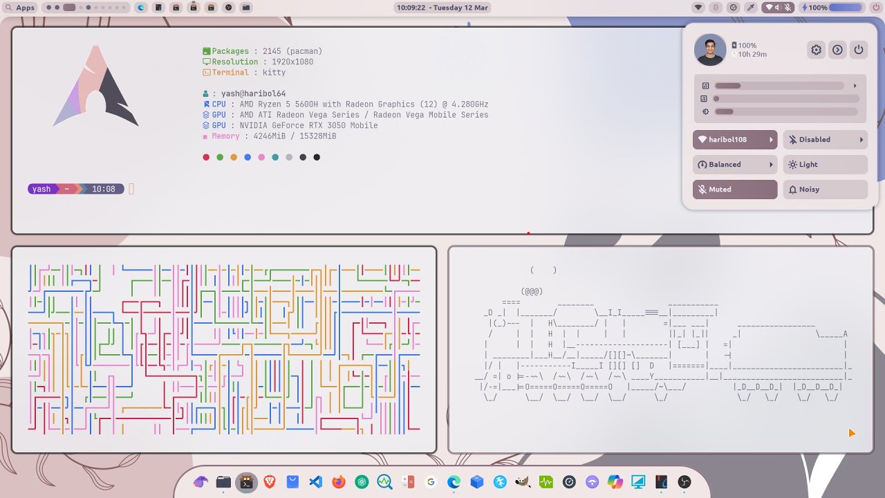Image resolution: width=885 pixels, height=498 pixels.
Task: Click the Resolution 1920x1080 line
Action: (257, 62)
